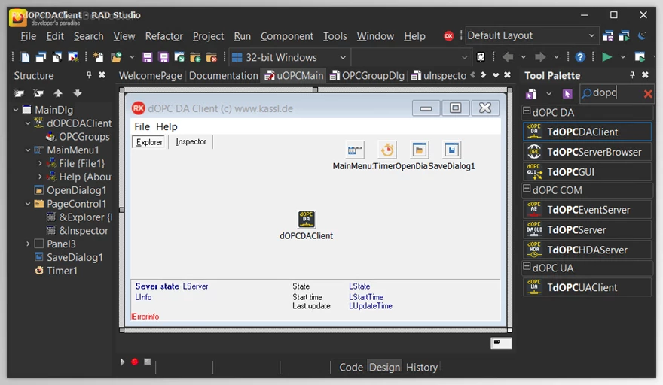Switch to the History view tab
This screenshot has width=663, height=385.
point(422,367)
